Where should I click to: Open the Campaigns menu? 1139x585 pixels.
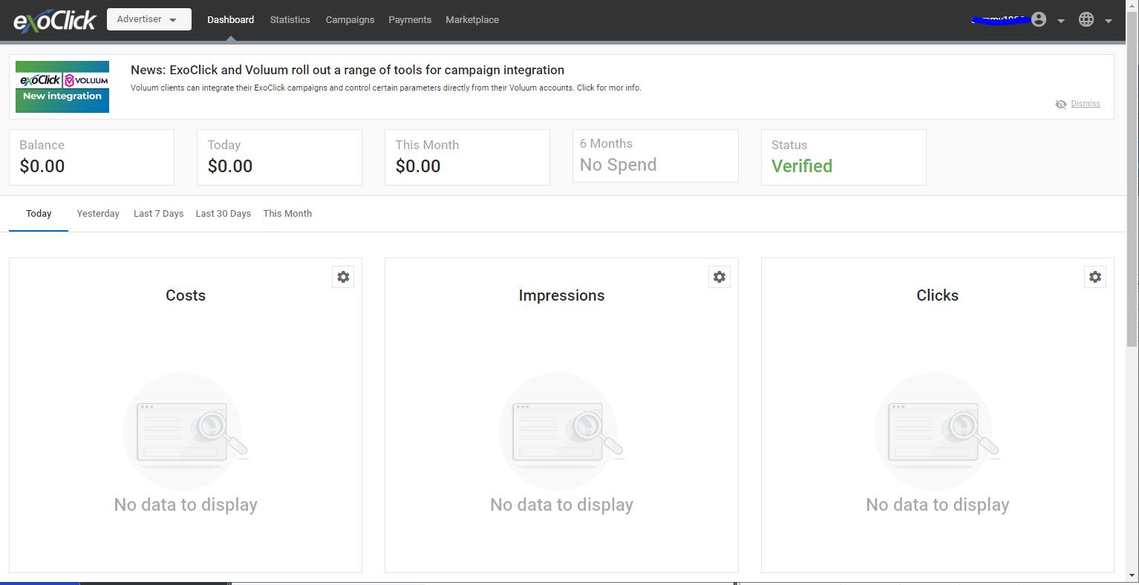tap(350, 20)
